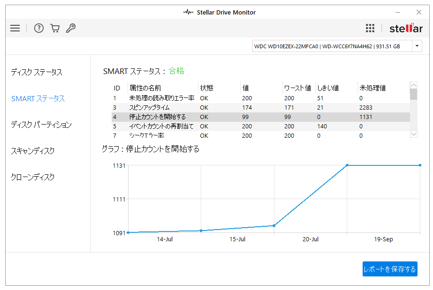Click the raw value 2283 cell

click(x=365, y=107)
